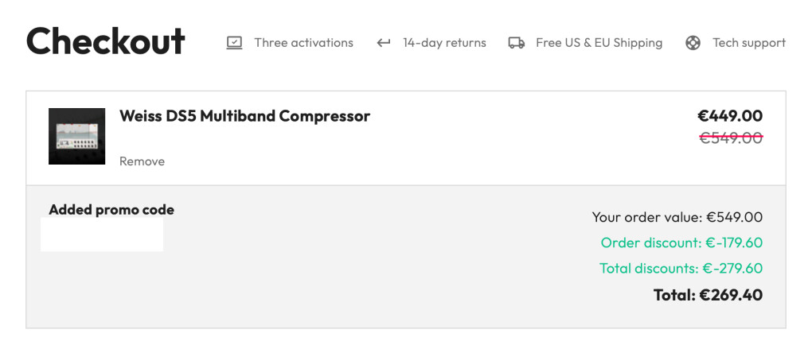
Task: Open the 14-day returns info text
Action: pyautogui.click(x=444, y=43)
